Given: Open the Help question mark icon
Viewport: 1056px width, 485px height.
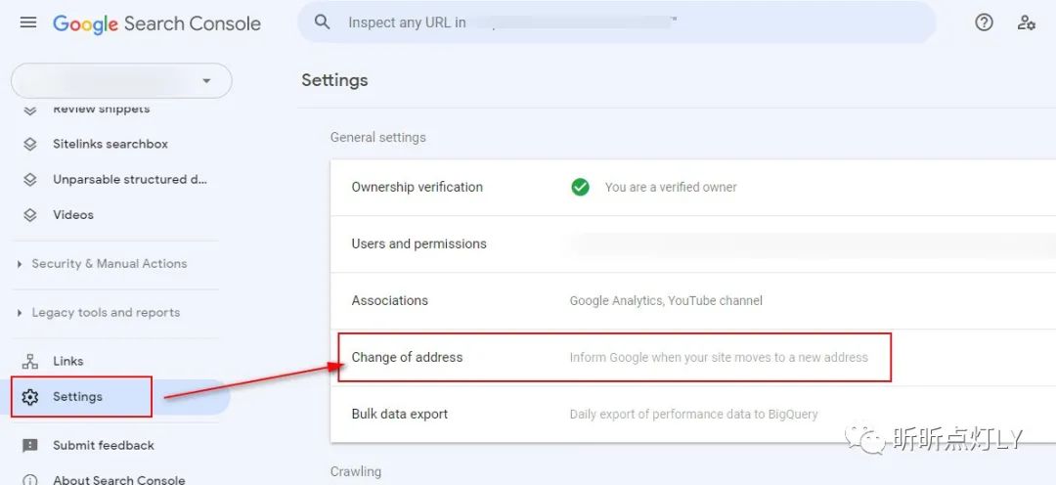Looking at the screenshot, I should pos(984,22).
